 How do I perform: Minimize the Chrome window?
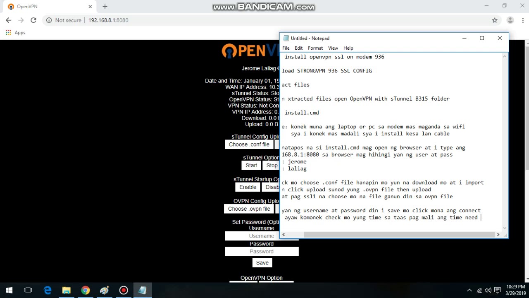point(486,6)
